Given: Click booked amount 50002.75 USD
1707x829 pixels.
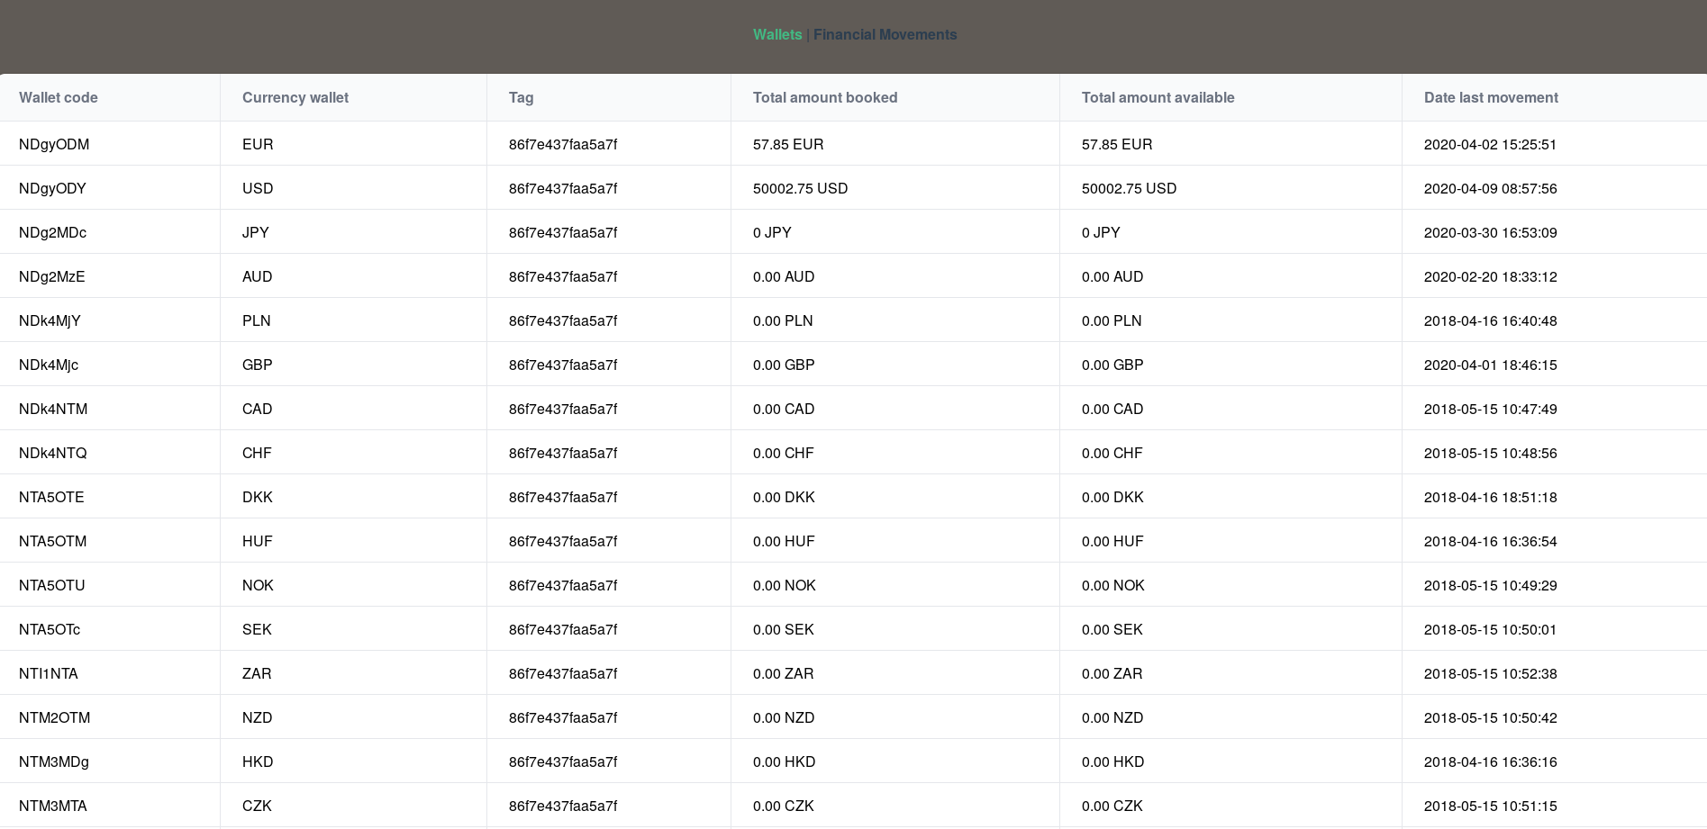Looking at the screenshot, I should coord(800,188).
